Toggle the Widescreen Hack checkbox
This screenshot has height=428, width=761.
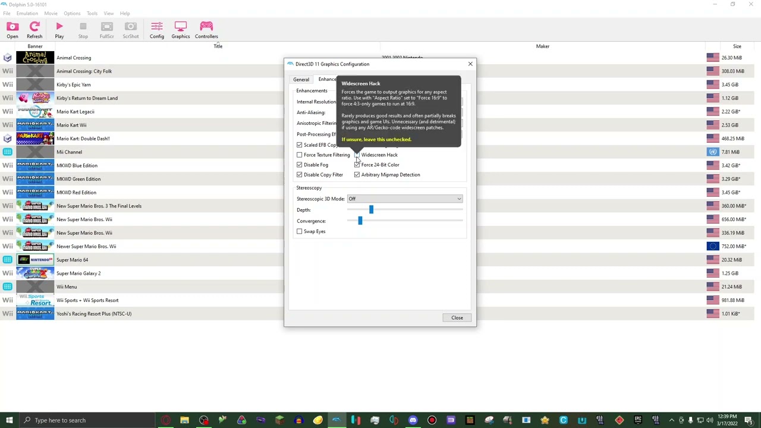coord(357,155)
